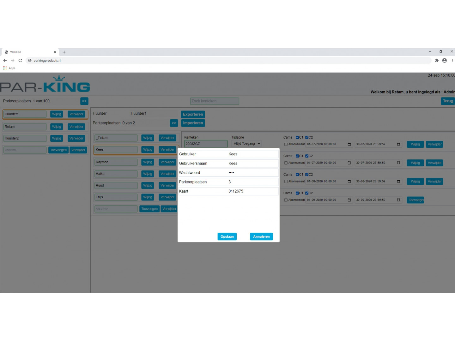Open the Chrome three-dot menu

coord(452,61)
